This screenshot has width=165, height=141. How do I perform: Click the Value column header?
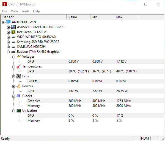[x=78, y=17]
